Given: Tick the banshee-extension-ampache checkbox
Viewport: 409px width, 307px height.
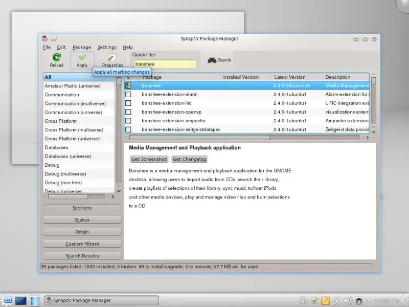Looking at the screenshot, I should click(x=128, y=121).
